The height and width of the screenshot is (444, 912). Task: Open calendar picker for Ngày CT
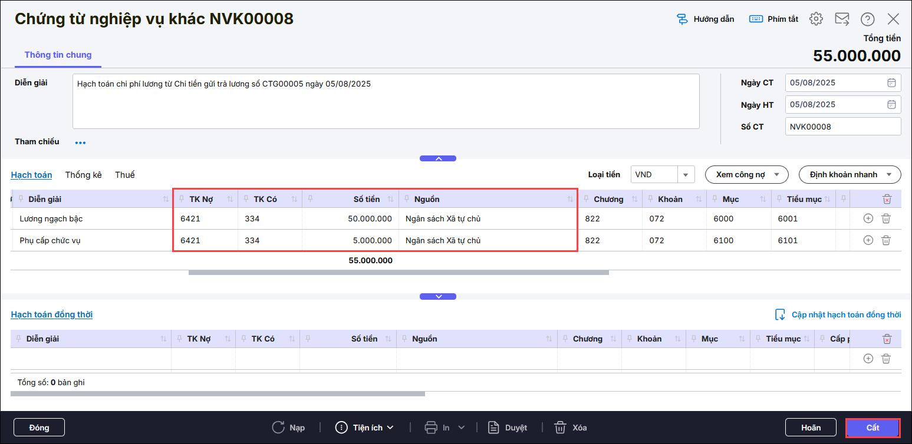[891, 83]
